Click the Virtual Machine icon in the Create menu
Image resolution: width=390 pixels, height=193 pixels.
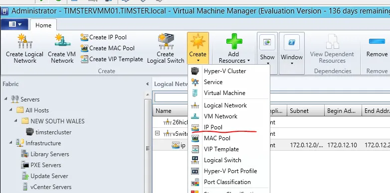click(x=195, y=93)
